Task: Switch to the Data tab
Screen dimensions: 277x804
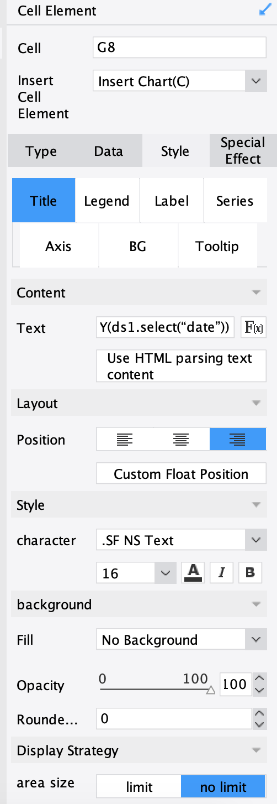Action: (108, 152)
